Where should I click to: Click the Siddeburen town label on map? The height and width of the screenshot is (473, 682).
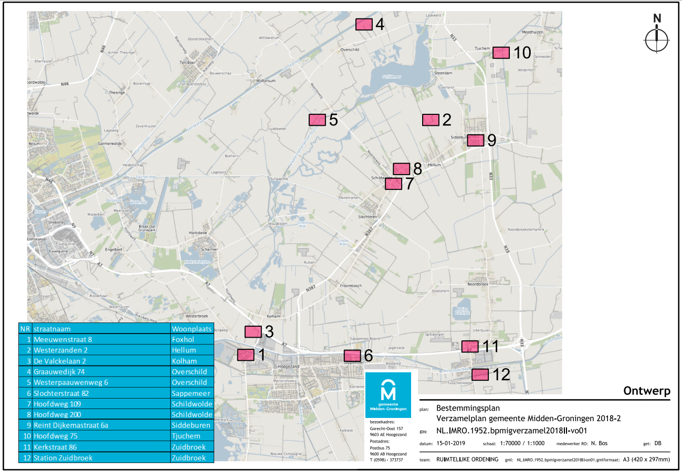click(460, 138)
